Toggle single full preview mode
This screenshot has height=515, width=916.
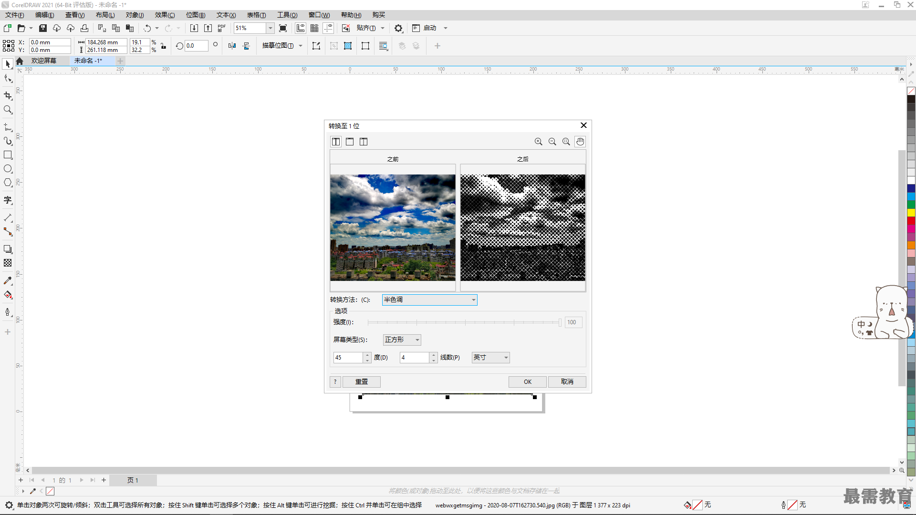[x=350, y=142]
